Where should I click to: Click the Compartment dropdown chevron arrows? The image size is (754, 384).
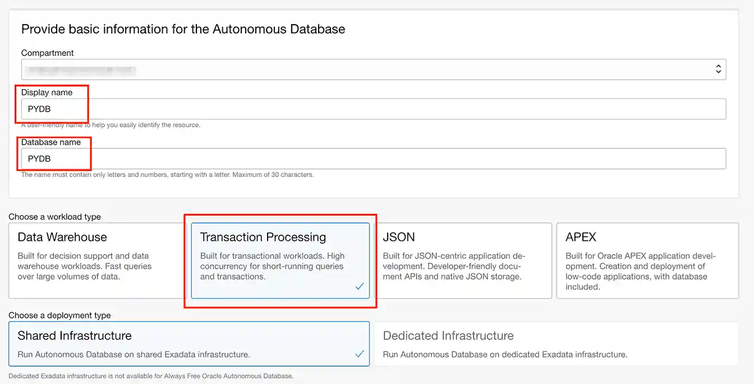coord(719,68)
